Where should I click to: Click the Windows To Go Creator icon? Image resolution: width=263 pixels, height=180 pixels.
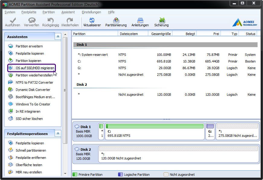[11, 104]
